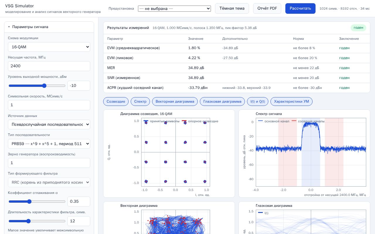
Task: Open the Схема модуляции 16-QAM dropdown
Action: pyautogui.click(x=49, y=47)
